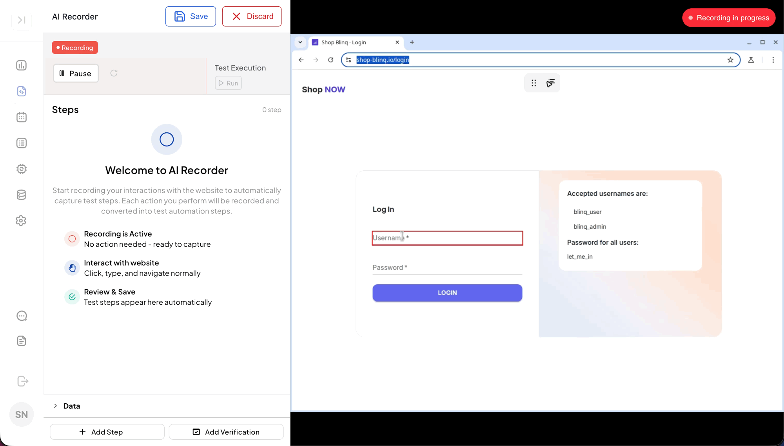Click Add Verification button
The image size is (784, 446).
(x=226, y=432)
